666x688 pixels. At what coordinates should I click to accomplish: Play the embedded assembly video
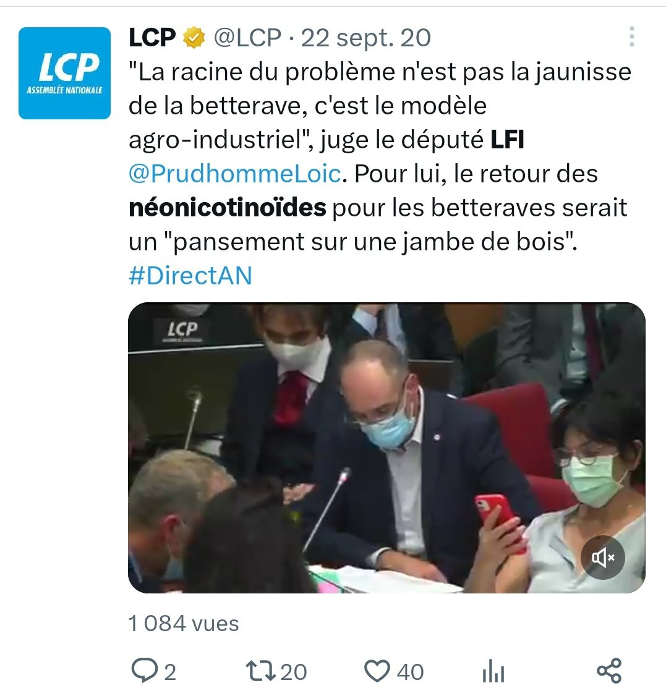click(x=386, y=448)
